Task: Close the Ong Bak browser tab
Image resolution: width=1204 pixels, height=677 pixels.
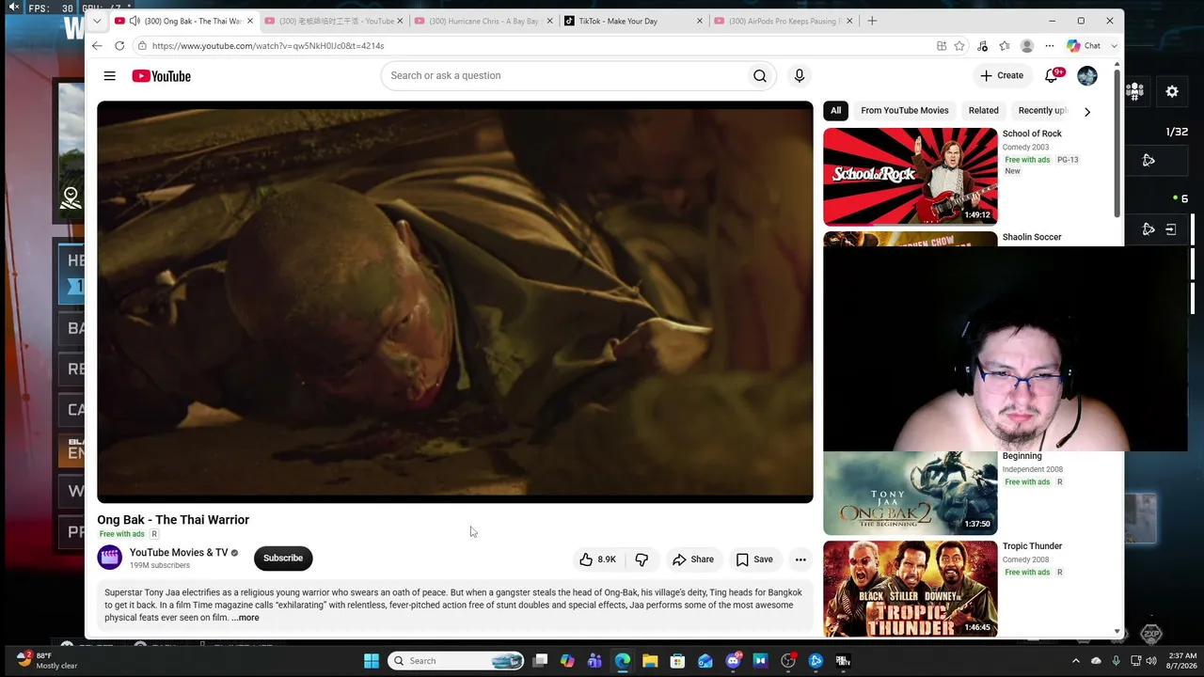Action: pyautogui.click(x=250, y=21)
